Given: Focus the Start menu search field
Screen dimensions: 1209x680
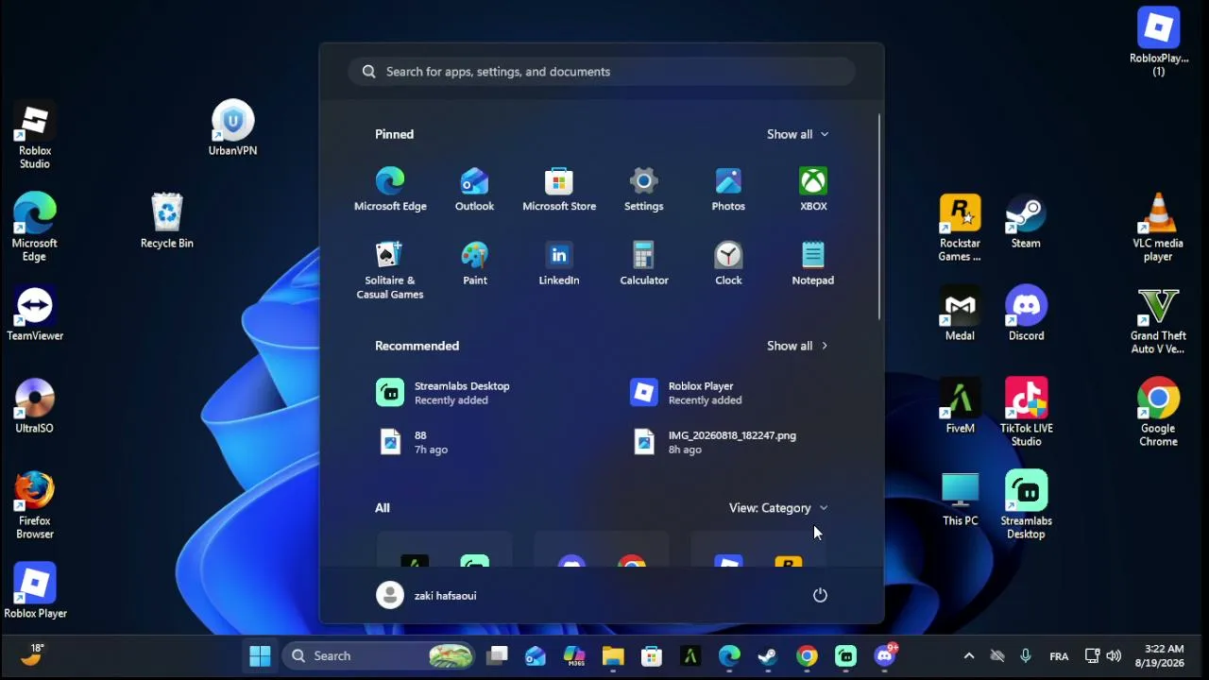Looking at the screenshot, I should point(602,72).
